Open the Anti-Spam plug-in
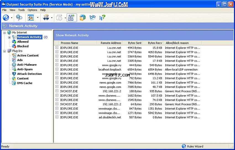 [x=25, y=69]
